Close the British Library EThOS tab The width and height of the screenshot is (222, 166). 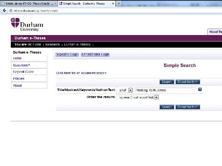(55, 3)
